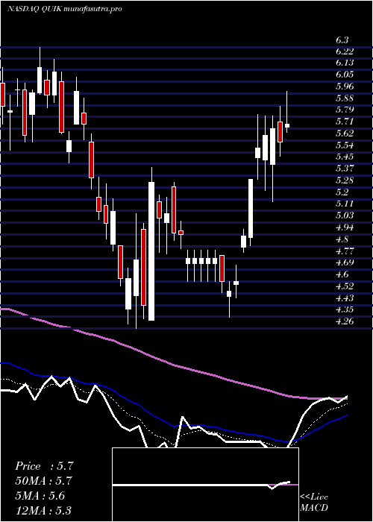Click the 4.43 price axis label

345,298
